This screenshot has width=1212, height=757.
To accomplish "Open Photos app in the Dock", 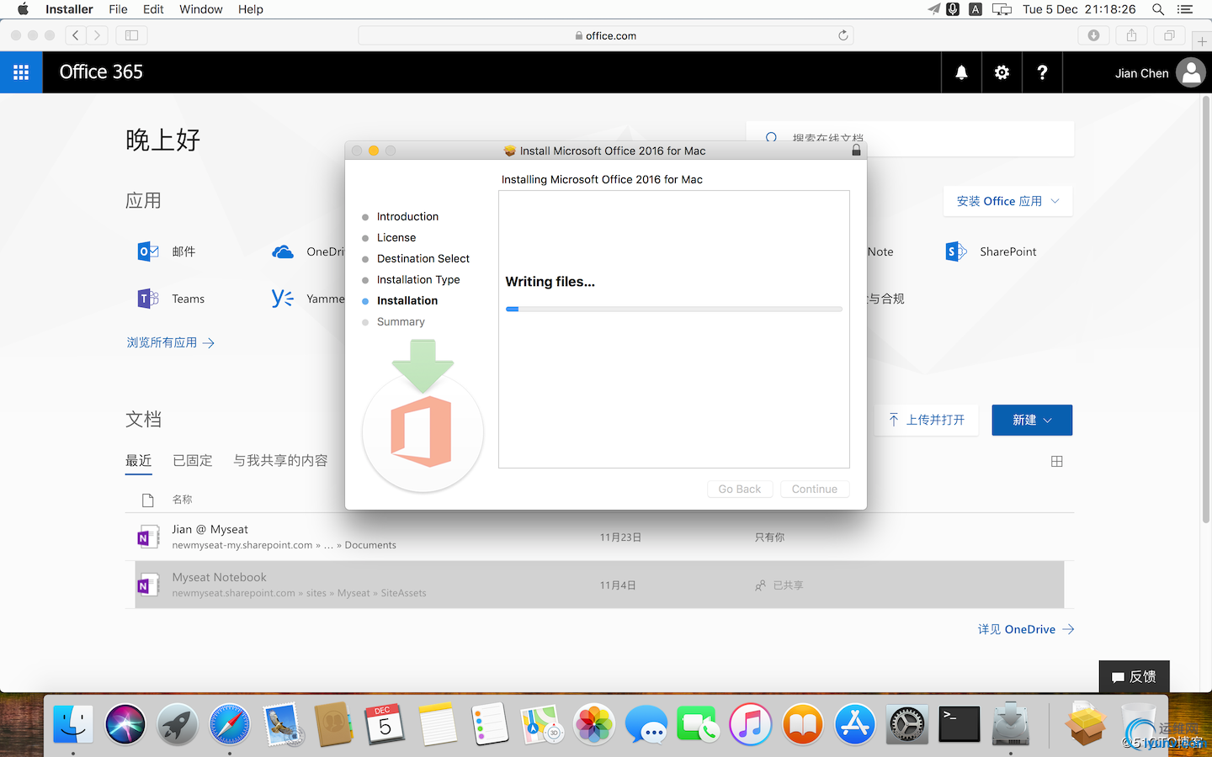I will 594,724.
